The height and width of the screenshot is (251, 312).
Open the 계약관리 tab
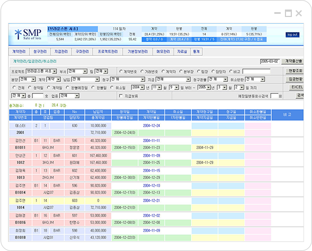point(19,51)
